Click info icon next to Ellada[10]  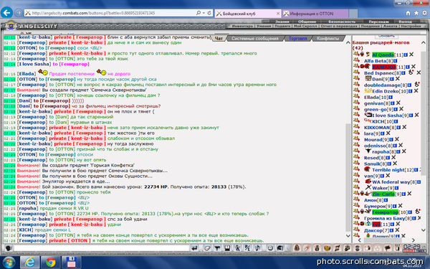(391, 97)
